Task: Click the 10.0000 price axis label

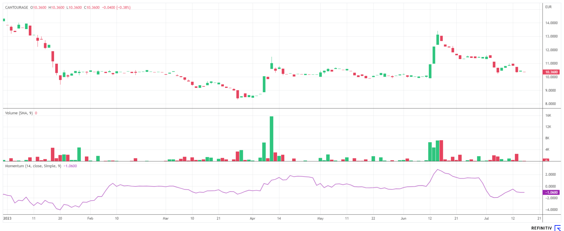Action: (551, 77)
